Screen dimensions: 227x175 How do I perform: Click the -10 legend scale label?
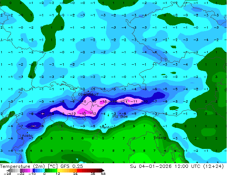(x=32, y=174)
